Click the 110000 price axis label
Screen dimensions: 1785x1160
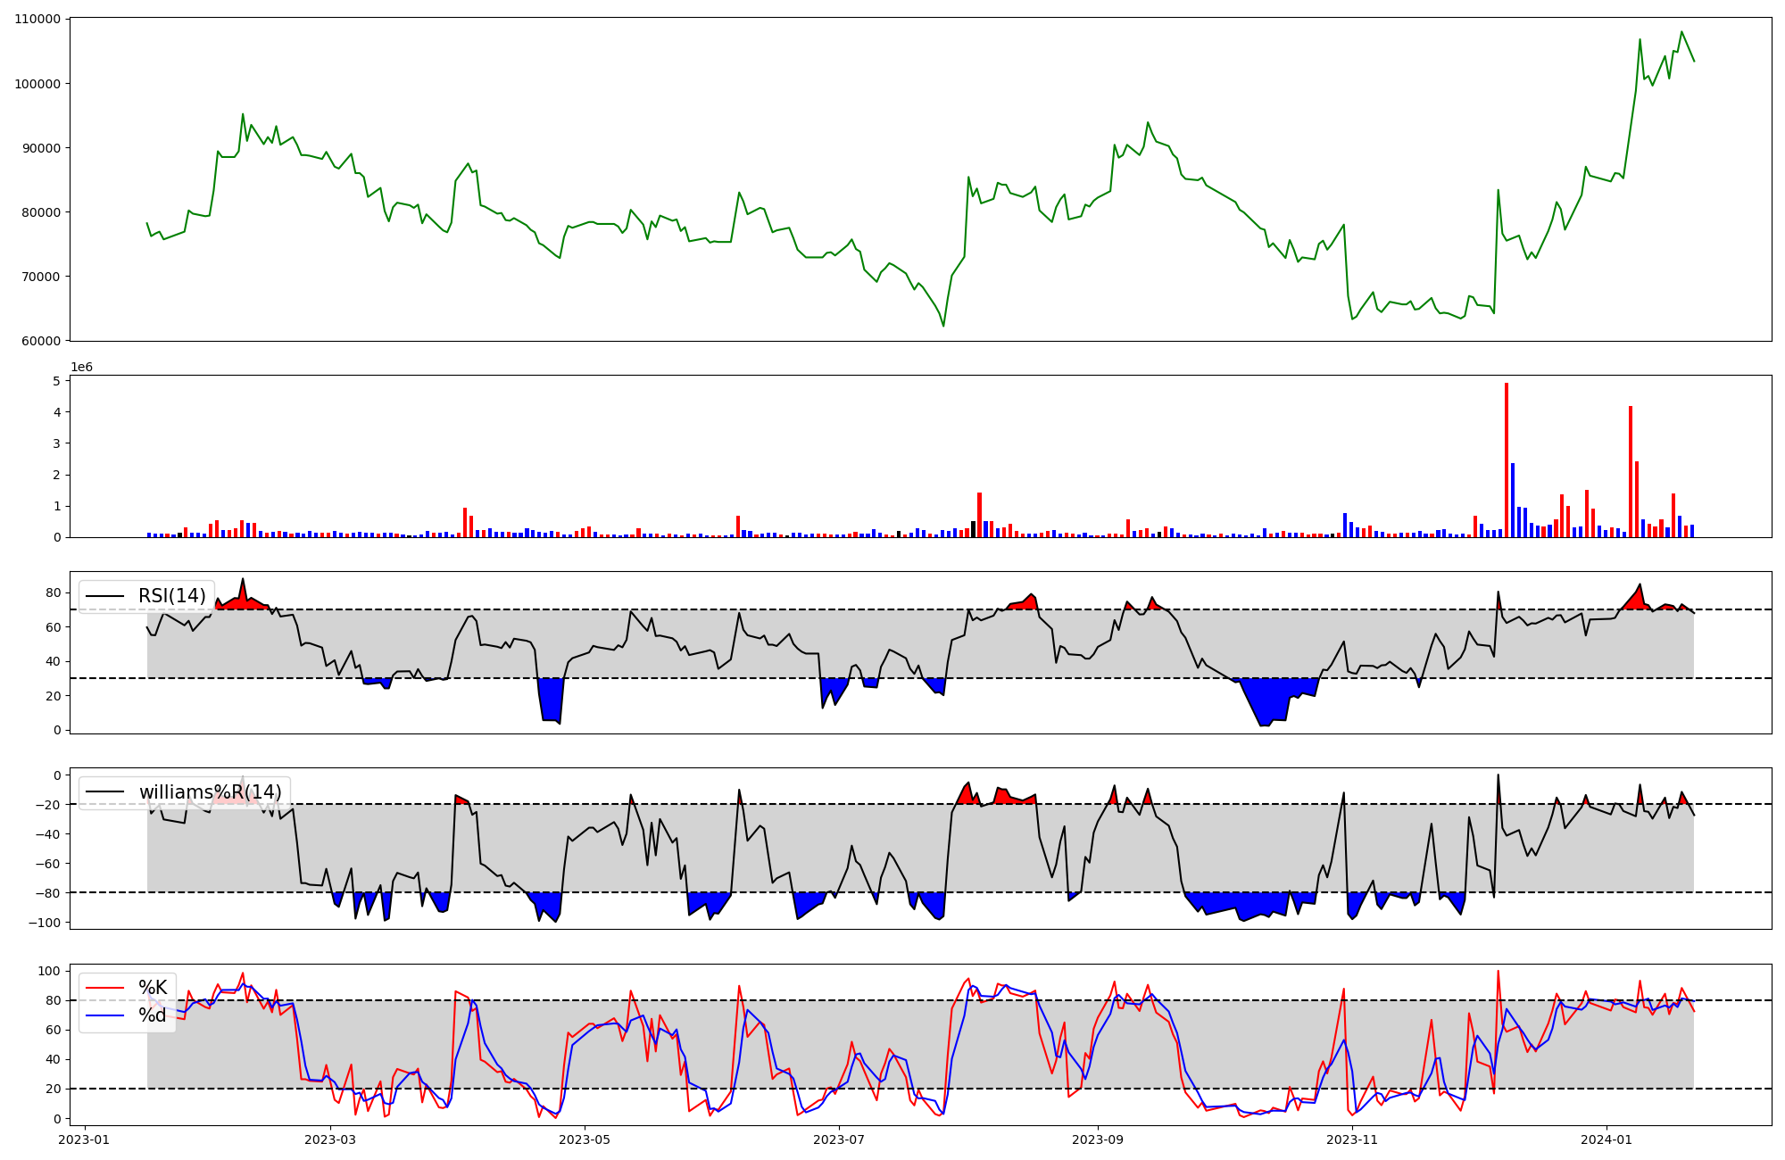click(x=37, y=20)
